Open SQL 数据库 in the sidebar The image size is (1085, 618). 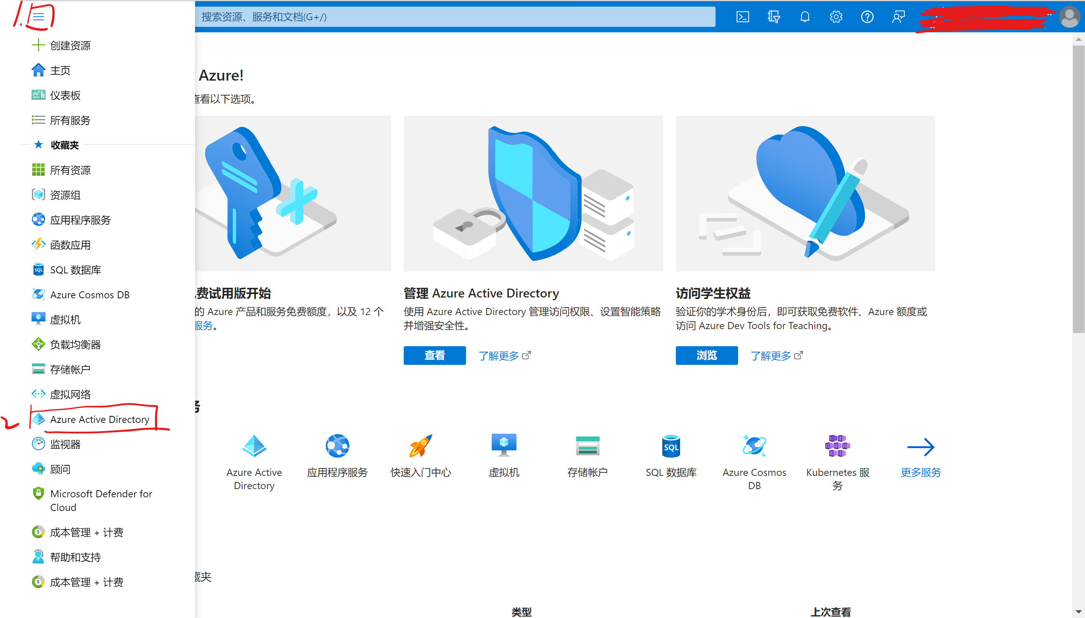click(66, 270)
